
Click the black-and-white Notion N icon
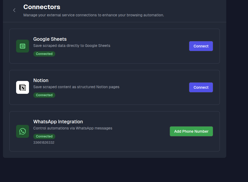22,87
